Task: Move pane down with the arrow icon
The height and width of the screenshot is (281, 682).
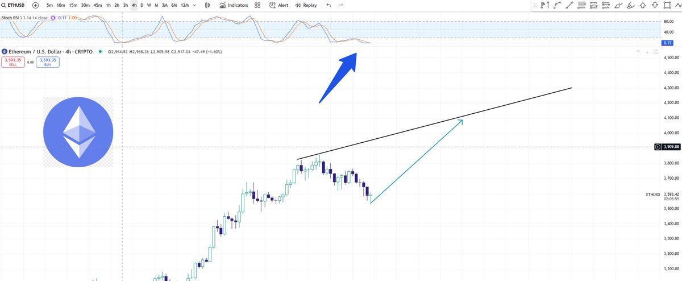Action: pyautogui.click(x=647, y=52)
